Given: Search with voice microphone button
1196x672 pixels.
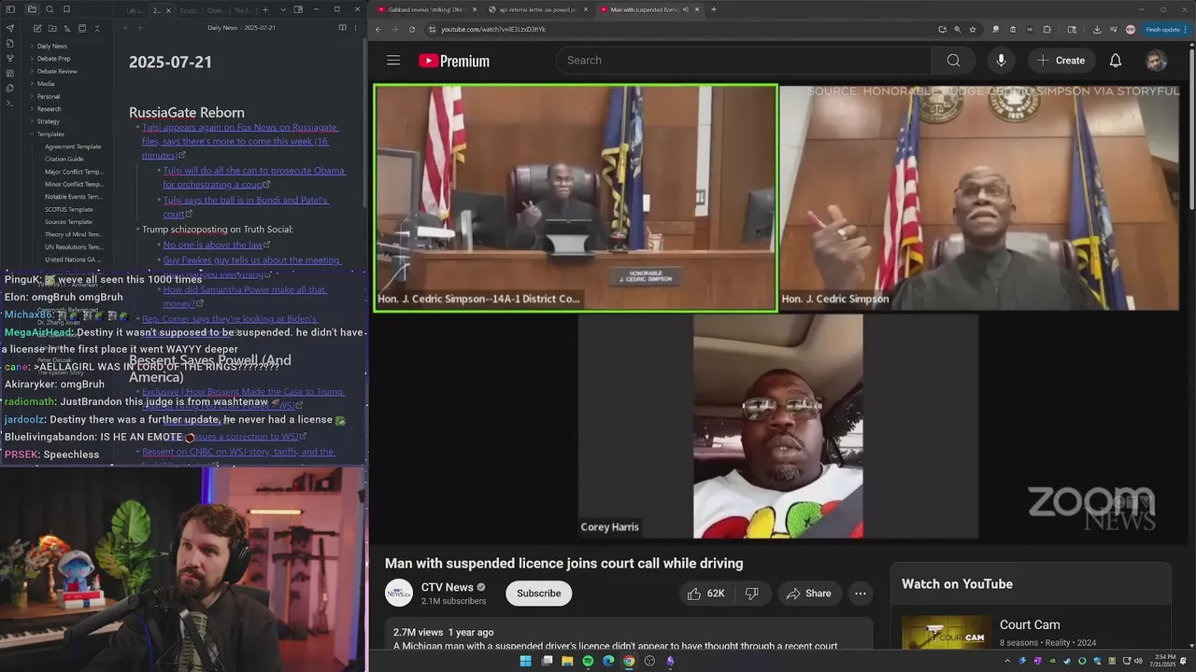Looking at the screenshot, I should [1001, 61].
